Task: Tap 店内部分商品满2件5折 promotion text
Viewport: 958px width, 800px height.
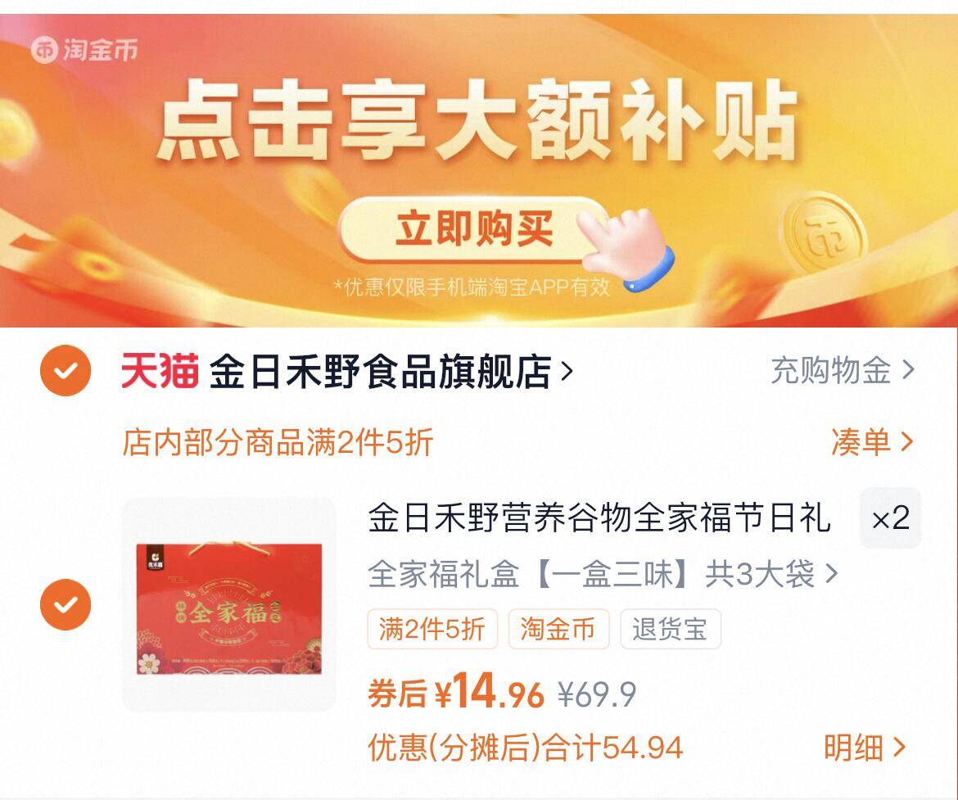Action: point(278,442)
